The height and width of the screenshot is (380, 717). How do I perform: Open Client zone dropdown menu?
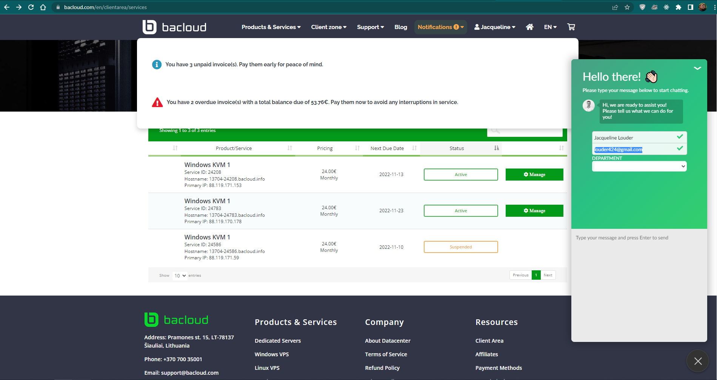pos(329,27)
